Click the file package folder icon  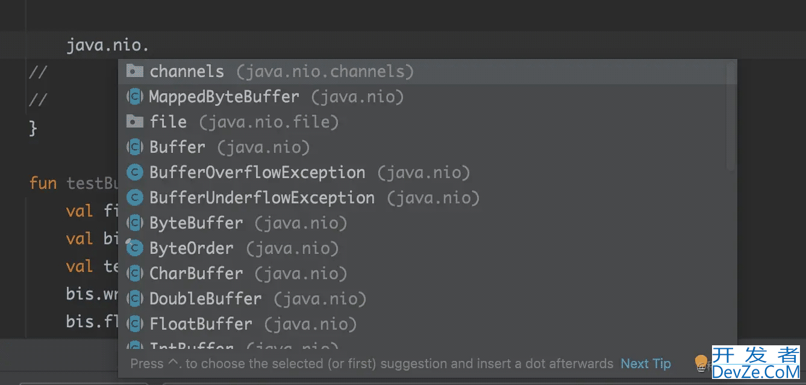[135, 122]
